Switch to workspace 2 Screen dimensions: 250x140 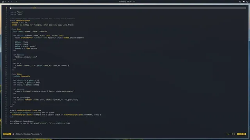tap(9, 2)
